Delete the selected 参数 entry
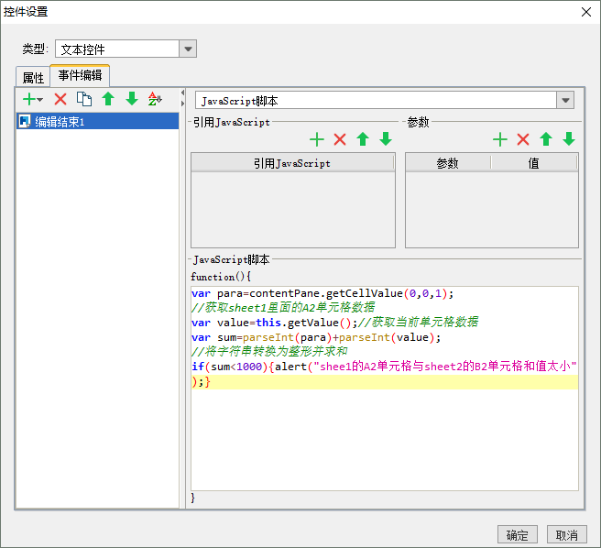The width and height of the screenshot is (601, 548). point(523,139)
